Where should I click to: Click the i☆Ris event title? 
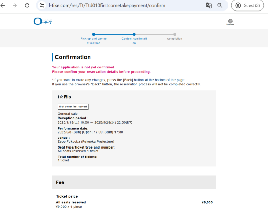coord(64,97)
